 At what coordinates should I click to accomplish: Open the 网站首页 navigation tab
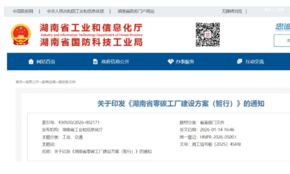tap(46, 62)
